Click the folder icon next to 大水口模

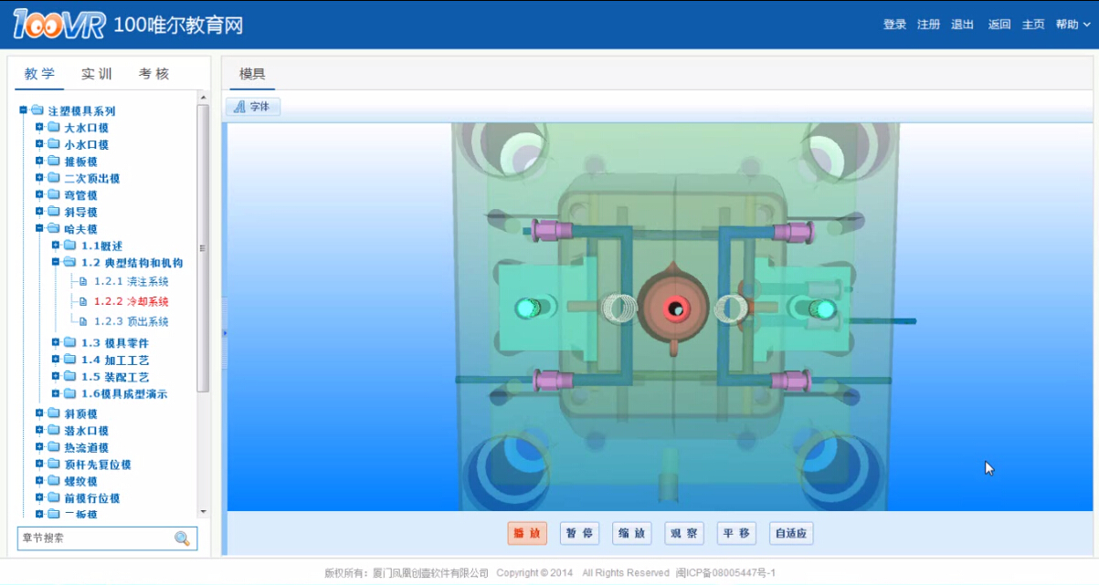click(x=54, y=128)
